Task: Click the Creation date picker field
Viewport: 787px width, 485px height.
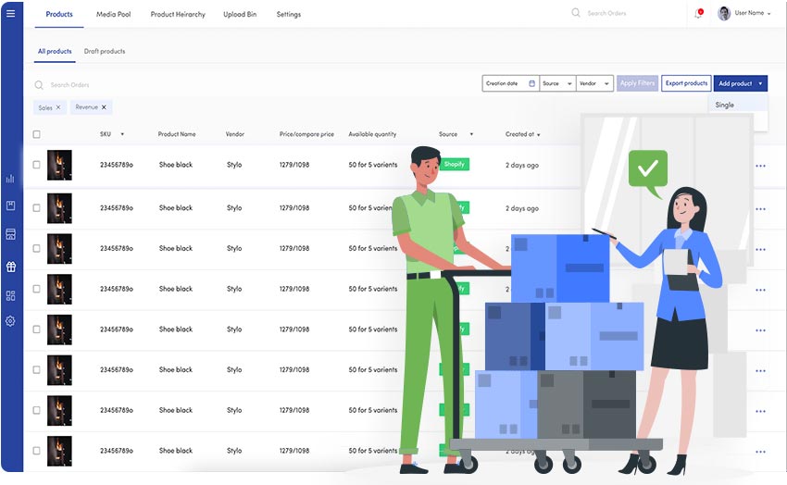Action: [510, 83]
